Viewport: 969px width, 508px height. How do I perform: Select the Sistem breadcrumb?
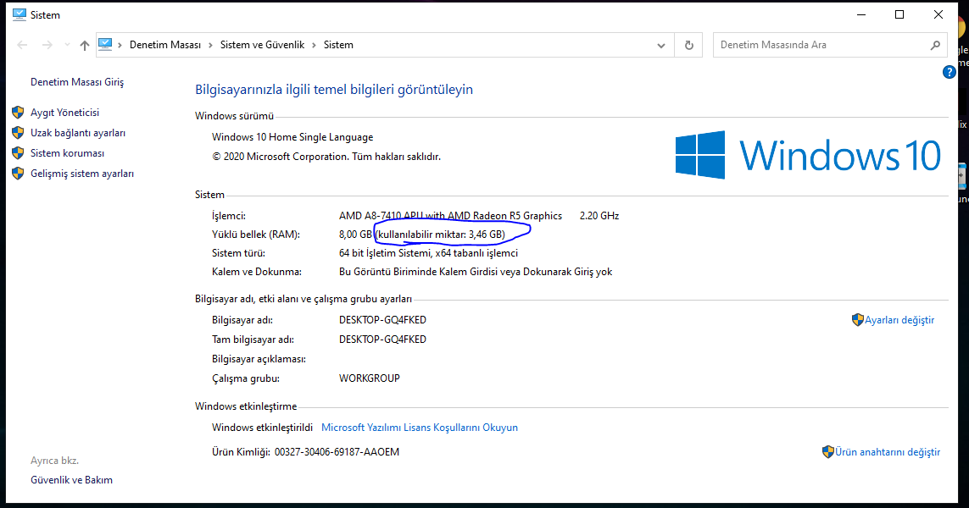coord(338,45)
